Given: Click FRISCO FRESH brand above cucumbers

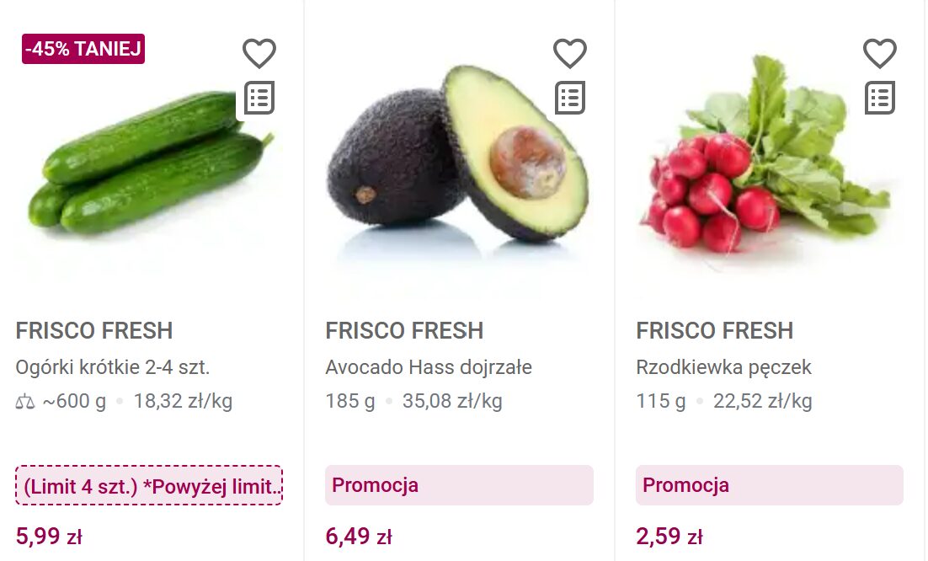Looking at the screenshot, I should coord(94,330).
